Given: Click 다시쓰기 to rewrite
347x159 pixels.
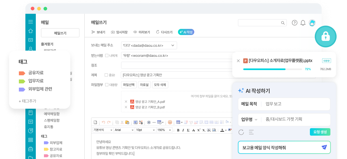Looking at the screenshot, I should tap(164, 32).
